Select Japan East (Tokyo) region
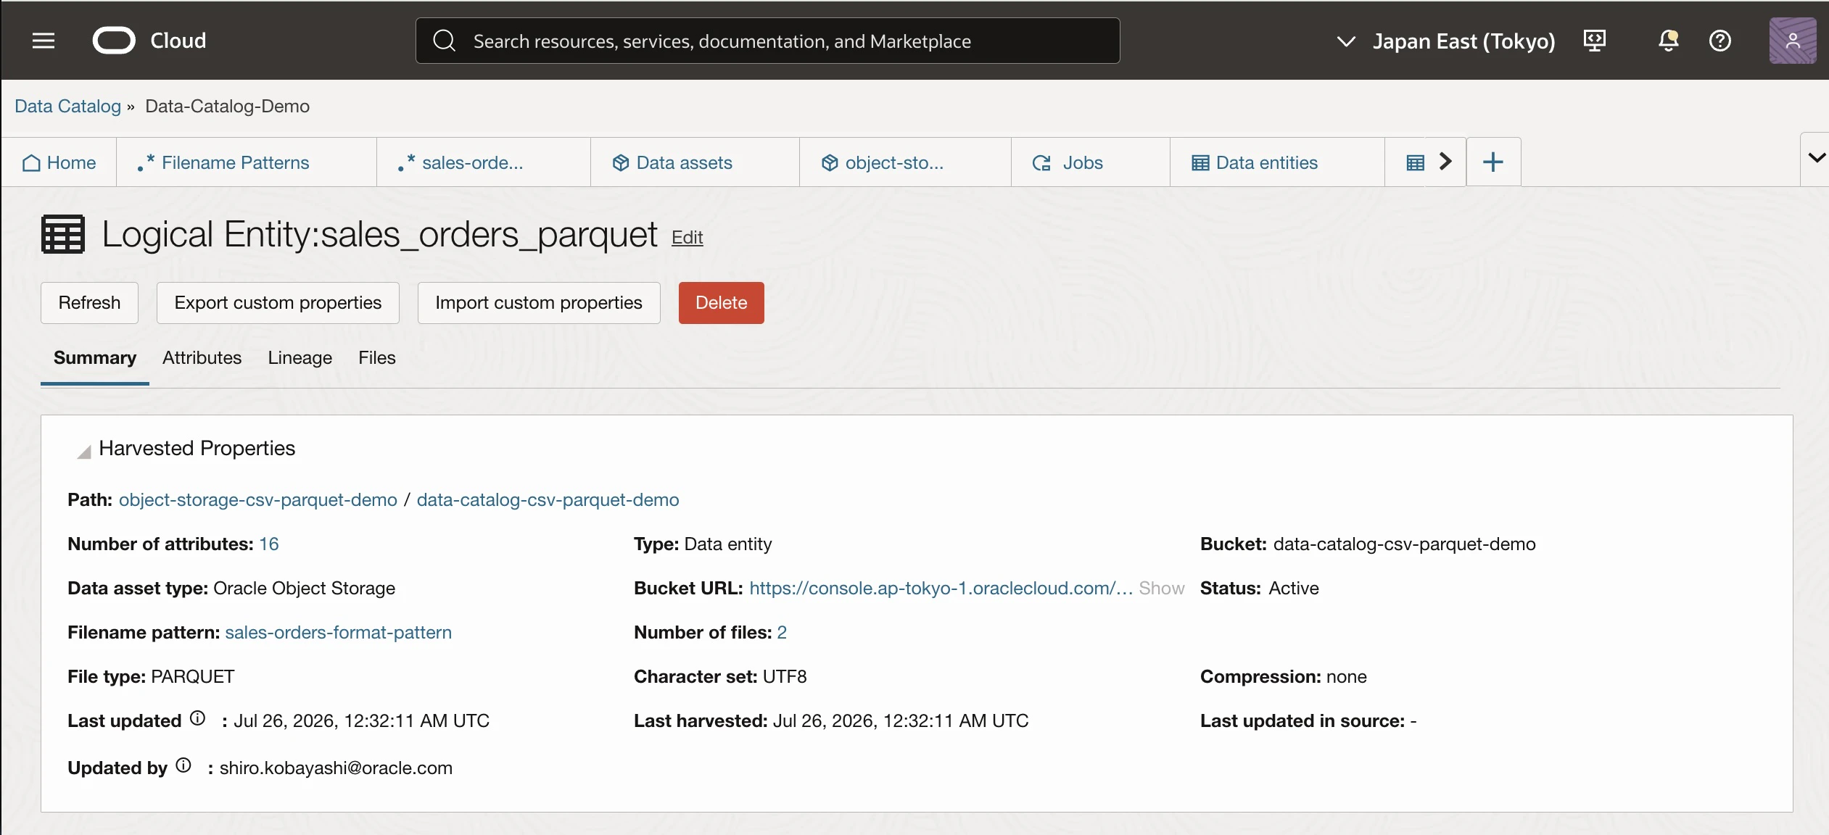The height and width of the screenshot is (835, 1829). coord(1463,41)
